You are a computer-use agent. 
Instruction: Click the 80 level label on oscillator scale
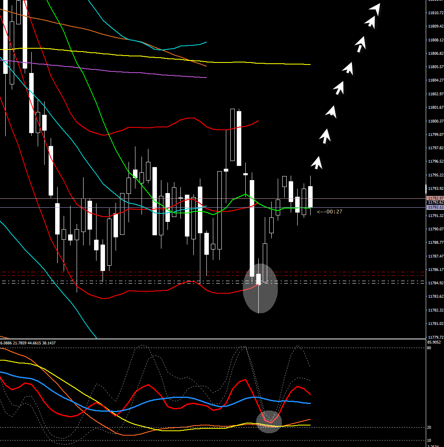click(x=429, y=348)
